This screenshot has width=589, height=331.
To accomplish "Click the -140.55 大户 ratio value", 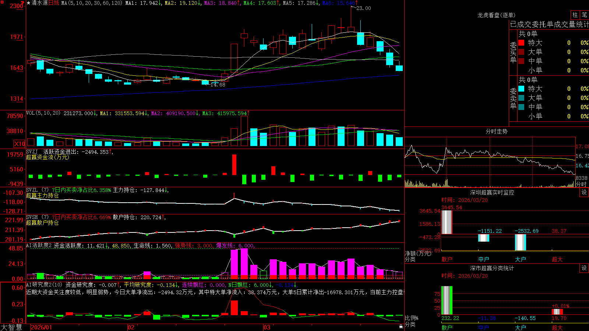I will [x=525, y=318].
